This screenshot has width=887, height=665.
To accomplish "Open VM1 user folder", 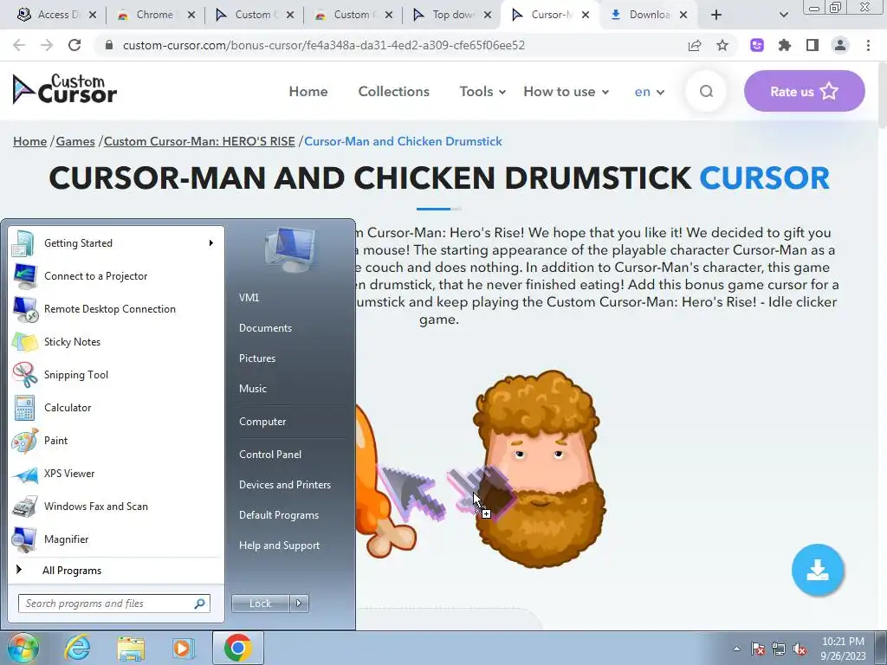I will [249, 298].
